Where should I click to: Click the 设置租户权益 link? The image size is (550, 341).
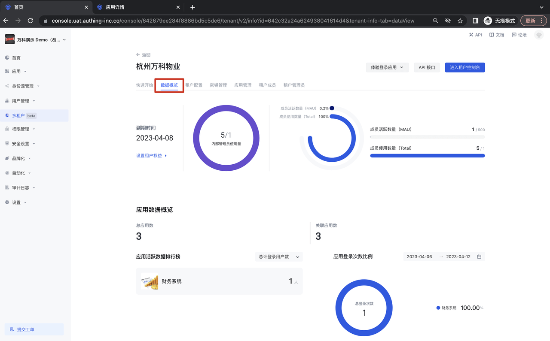click(x=151, y=156)
